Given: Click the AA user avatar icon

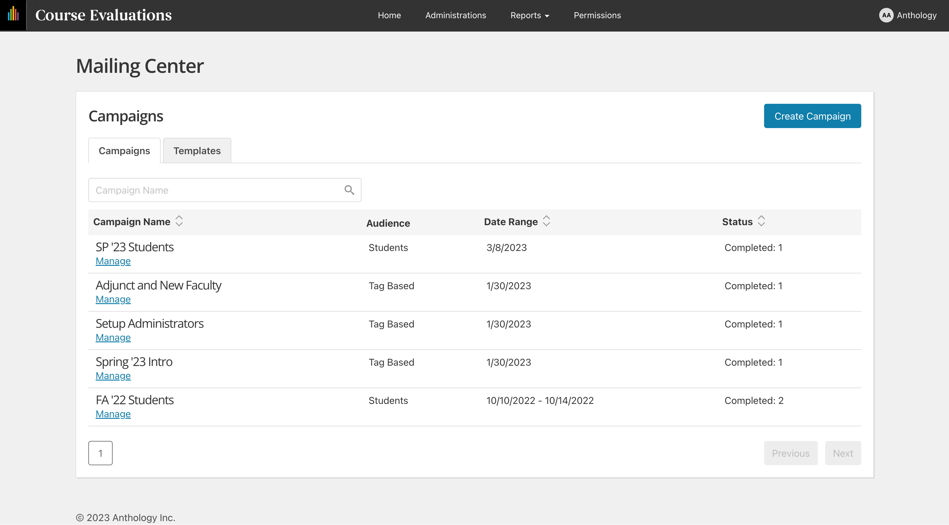Looking at the screenshot, I should point(886,15).
